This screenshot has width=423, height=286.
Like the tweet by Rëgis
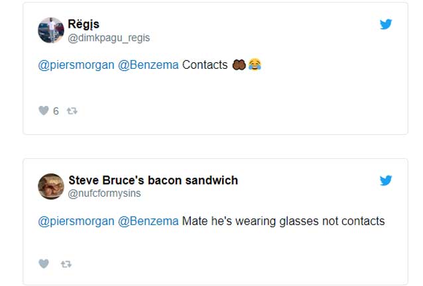coord(44,111)
